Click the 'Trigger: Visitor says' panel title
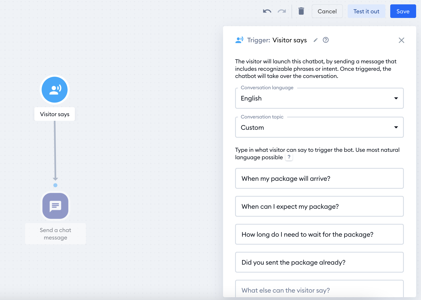This screenshot has width=421, height=300. point(277,40)
